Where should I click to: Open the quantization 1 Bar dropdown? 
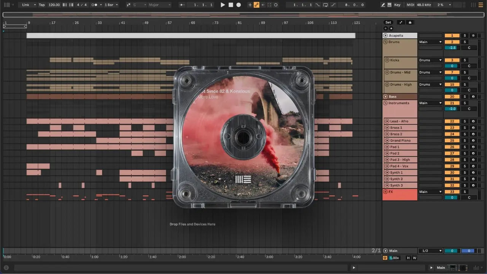tap(111, 5)
